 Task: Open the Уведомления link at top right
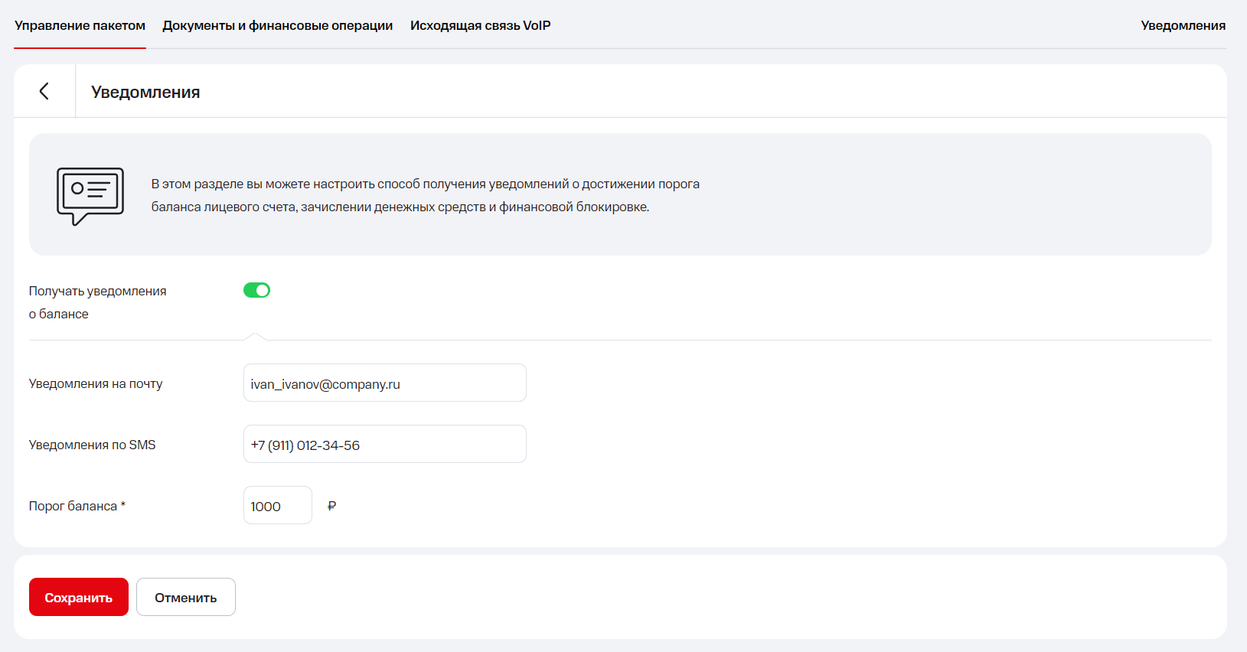(x=1183, y=26)
